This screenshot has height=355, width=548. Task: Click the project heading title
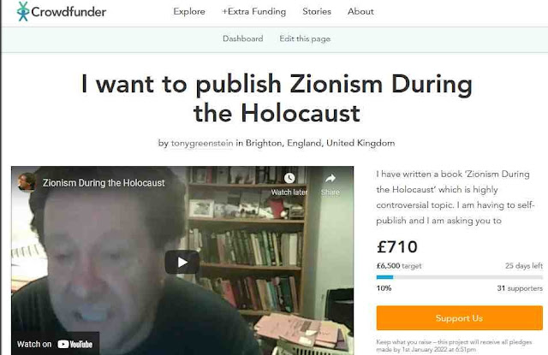(277, 98)
